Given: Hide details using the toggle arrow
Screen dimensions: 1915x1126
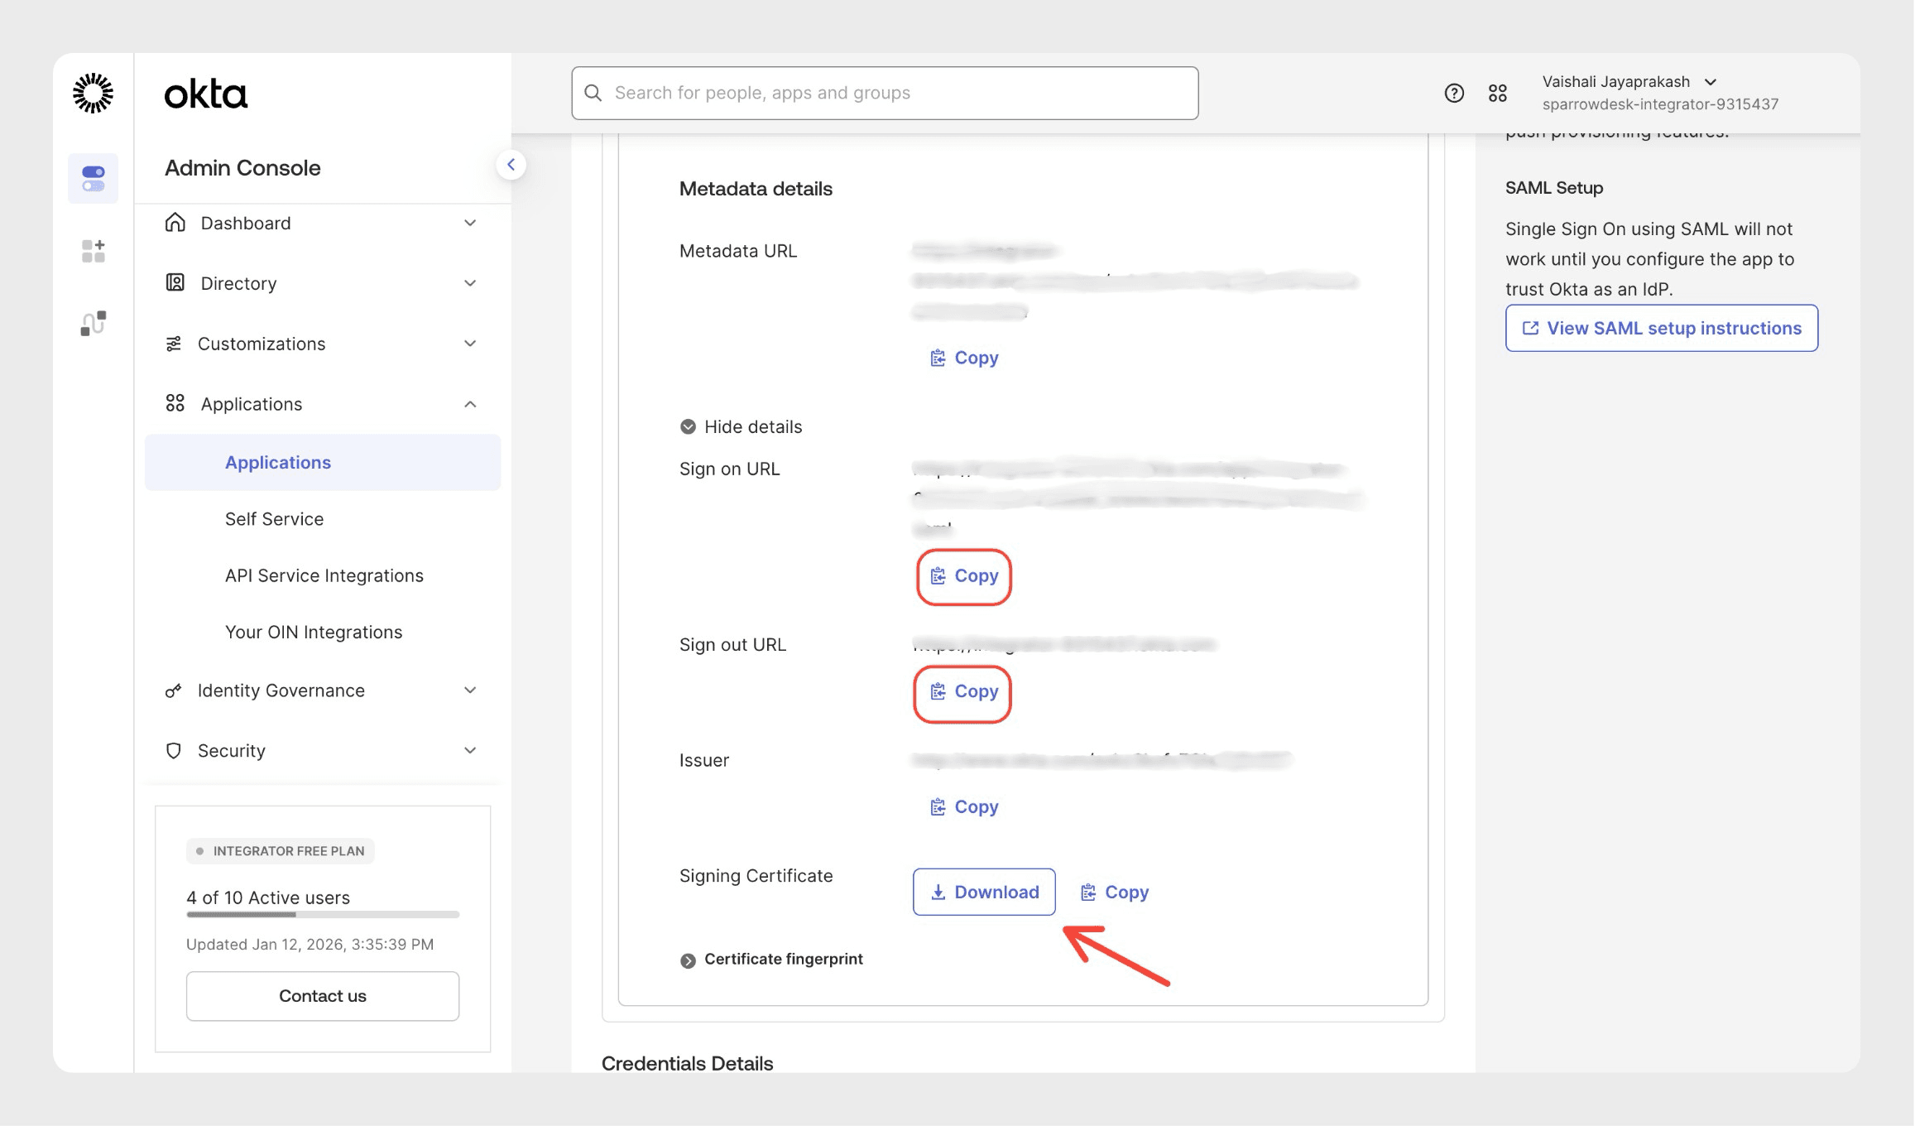Looking at the screenshot, I should click(688, 426).
